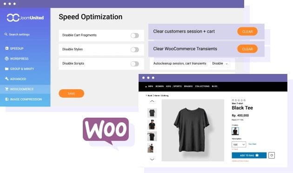Select Collections in store navigation bar
Screen dimensions: 293x173
point(202,86)
